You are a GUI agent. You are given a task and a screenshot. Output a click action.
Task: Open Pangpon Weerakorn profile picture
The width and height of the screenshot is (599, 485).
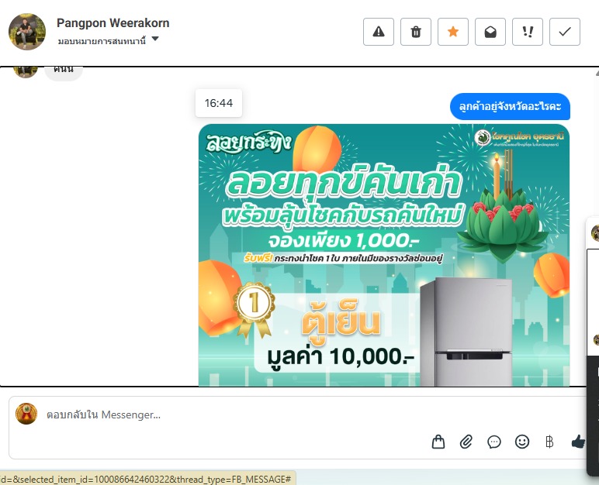point(27,32)
